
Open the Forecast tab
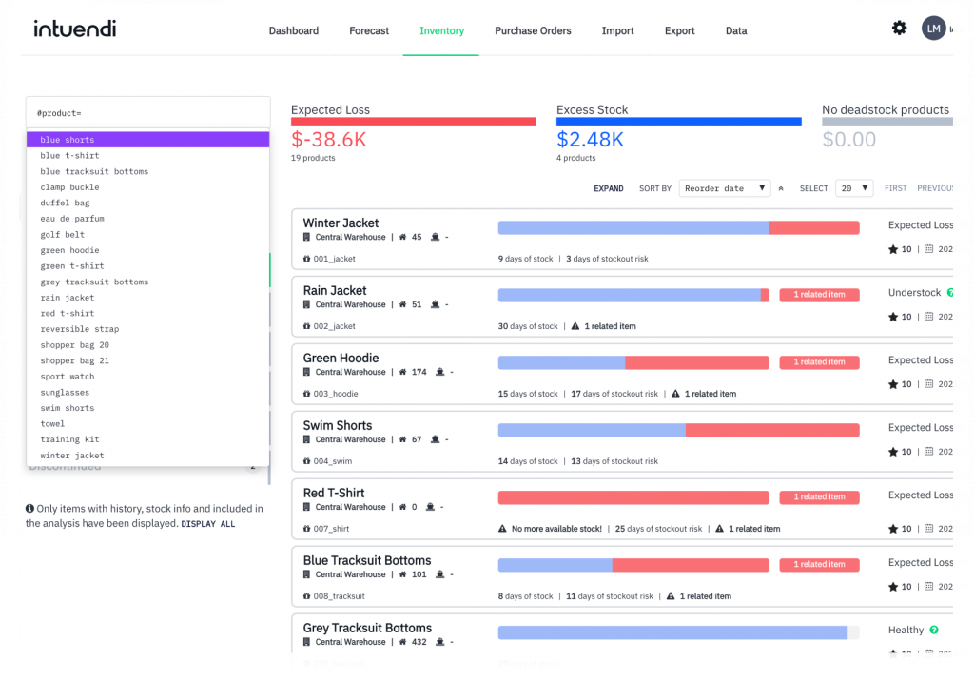click(x=369, y=31)
